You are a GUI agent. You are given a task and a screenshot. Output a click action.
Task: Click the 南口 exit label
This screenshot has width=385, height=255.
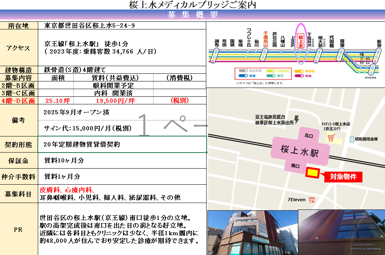tap(295, 166)
